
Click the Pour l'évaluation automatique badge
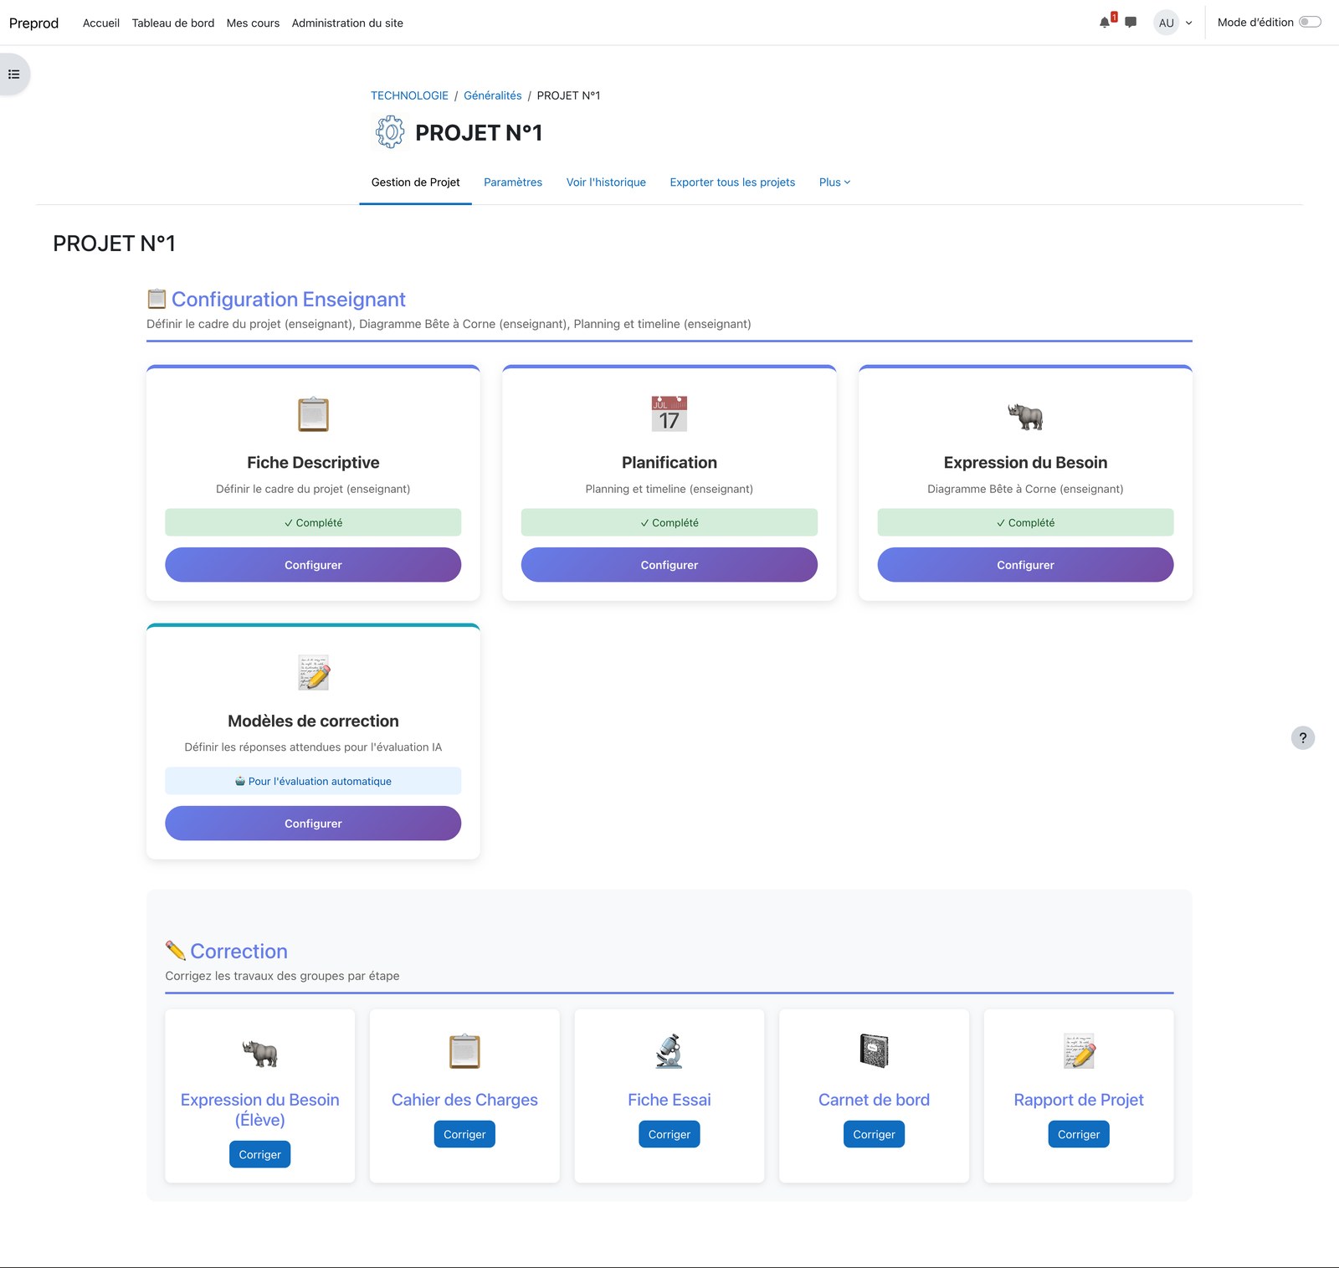click(x=313, y=781)
